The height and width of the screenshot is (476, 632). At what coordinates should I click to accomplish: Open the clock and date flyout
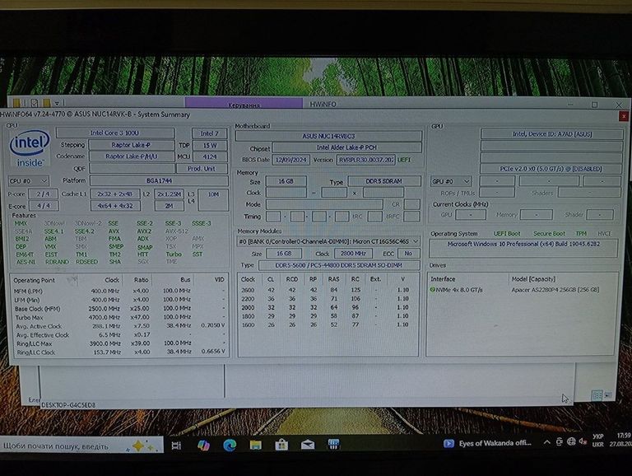(620, 439)
